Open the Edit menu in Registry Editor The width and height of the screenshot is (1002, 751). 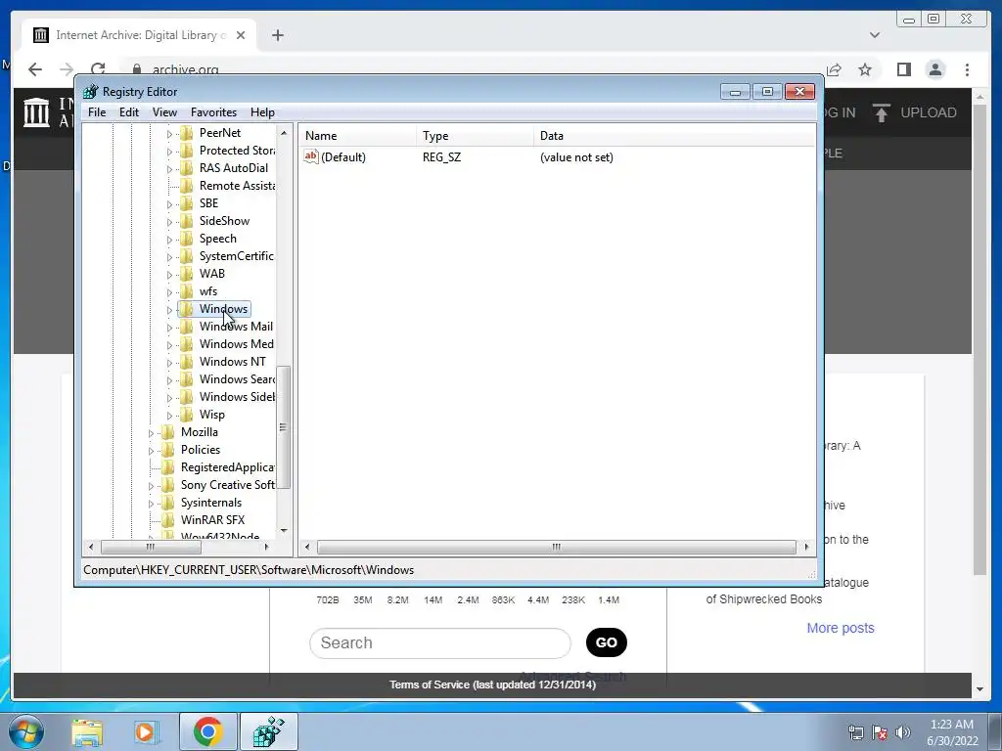click(x=128, y=112)
